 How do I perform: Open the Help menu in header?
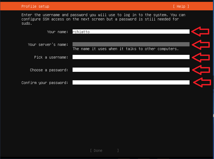pyautogui.click(x=181, y=6)
